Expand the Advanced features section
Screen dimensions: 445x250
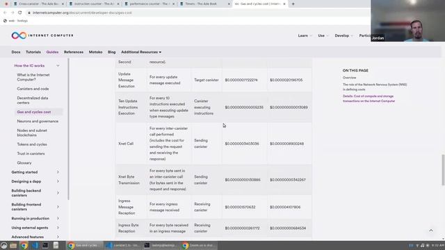pyautogui.click(x=58, y=237)
